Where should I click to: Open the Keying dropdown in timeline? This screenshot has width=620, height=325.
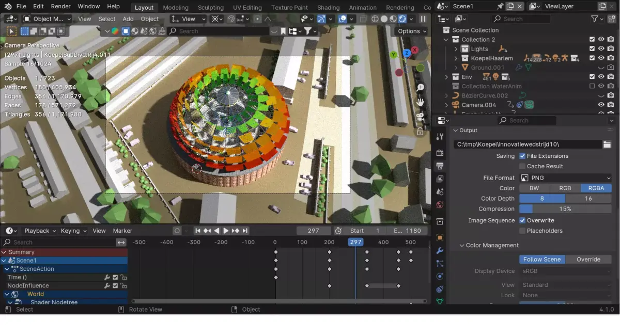click(x=73, y=231)
